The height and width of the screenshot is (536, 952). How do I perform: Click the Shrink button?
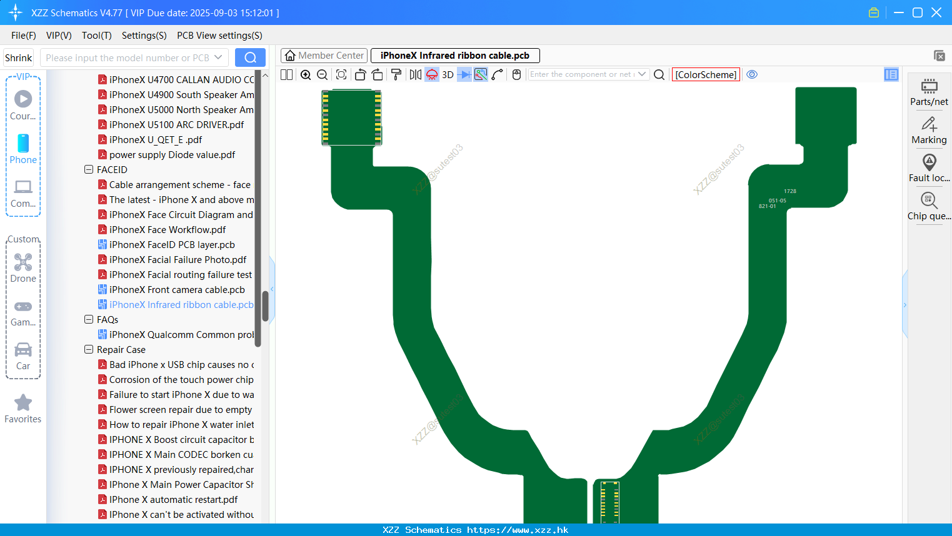[x=18, y=57]
